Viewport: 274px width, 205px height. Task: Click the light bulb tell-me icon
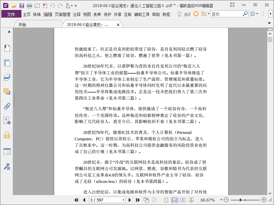click(x=179, y=14)
